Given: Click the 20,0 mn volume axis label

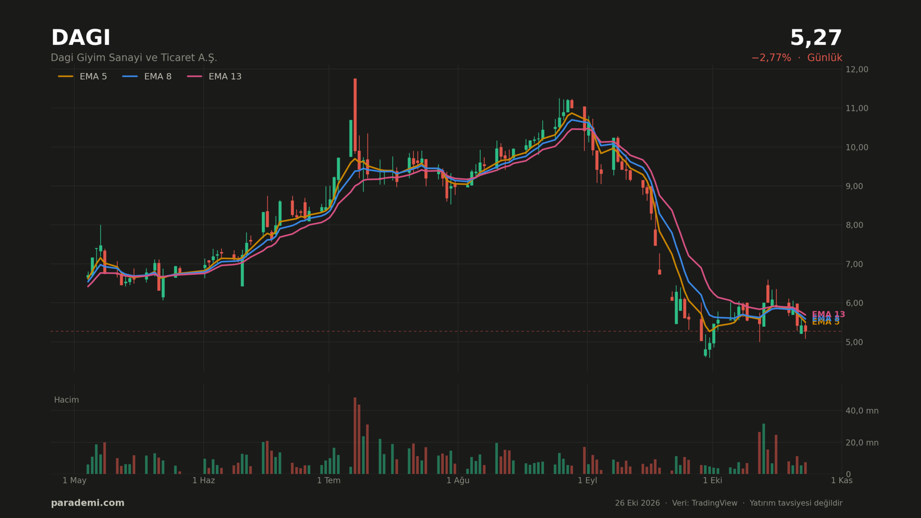Looking at the screenshot, I should tap(862, 443).
